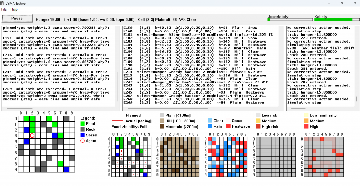360x186 pixels.
Task: Select the High risk legend swatch
Action: click(258, 127)
